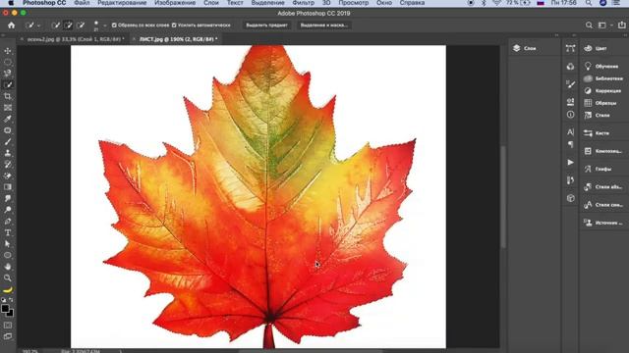Reset default foreground and background colors
Viewport: 629px width, 353px height.
[x=4, y=300]
